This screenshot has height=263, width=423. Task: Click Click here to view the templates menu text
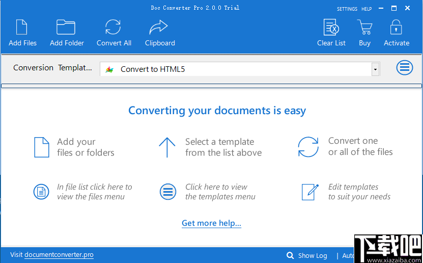(x=220, y=192)
